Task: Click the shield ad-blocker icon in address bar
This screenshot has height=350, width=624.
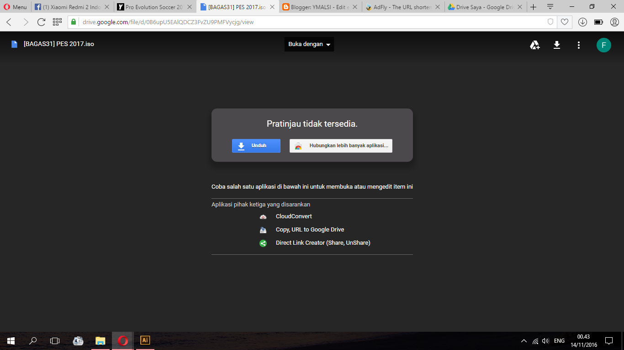Action: (x=550, y=22)
